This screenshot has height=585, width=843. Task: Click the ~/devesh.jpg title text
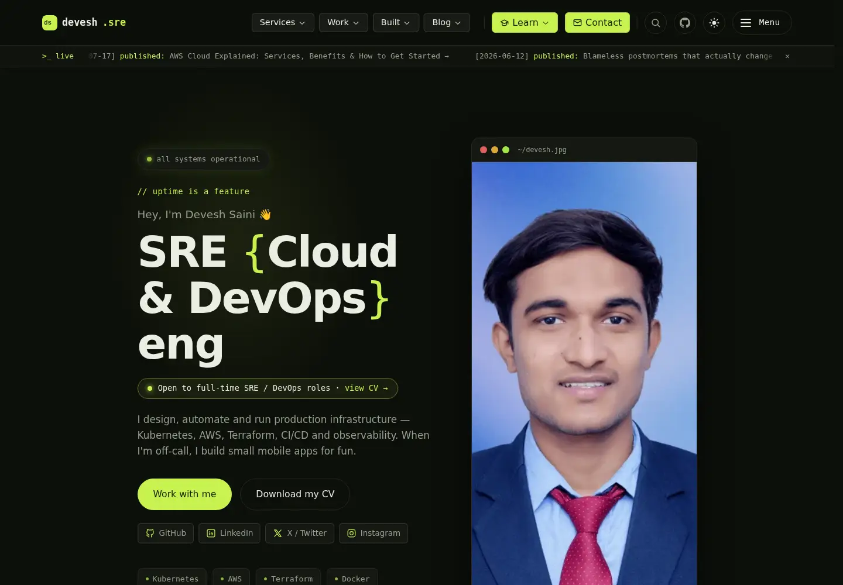point(542,150)
